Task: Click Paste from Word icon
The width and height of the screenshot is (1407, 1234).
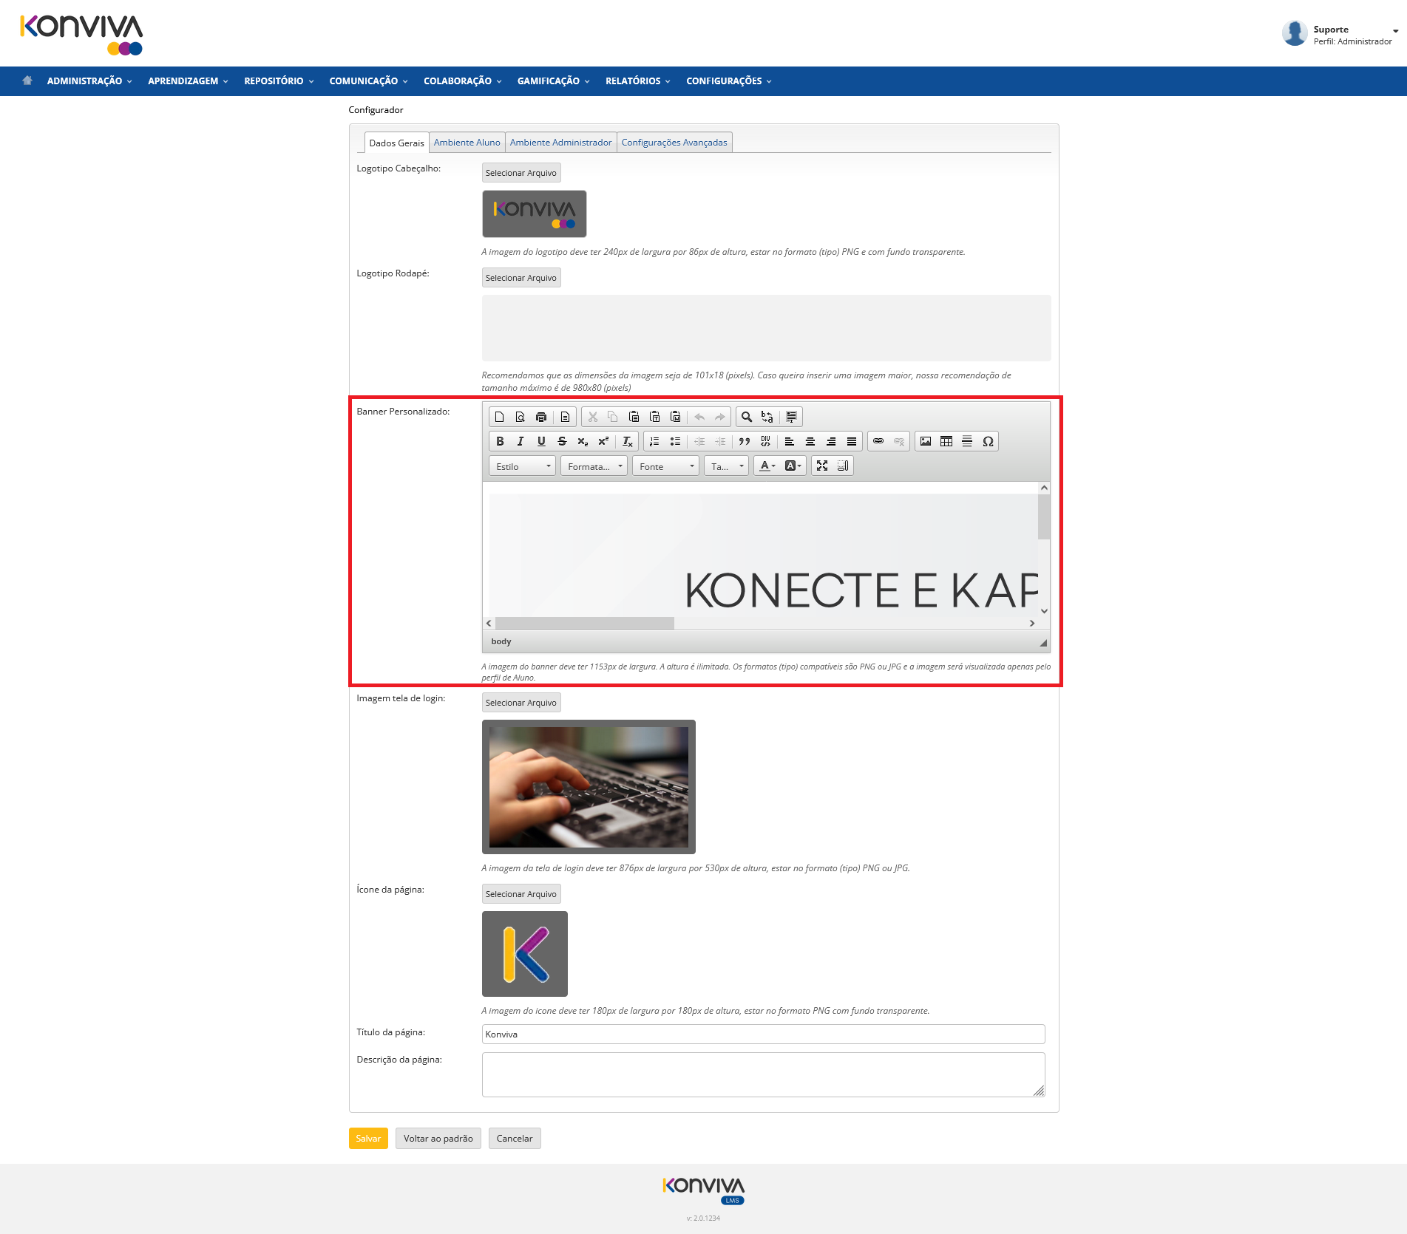Action: pyautogui.click(x=675, y=417)
